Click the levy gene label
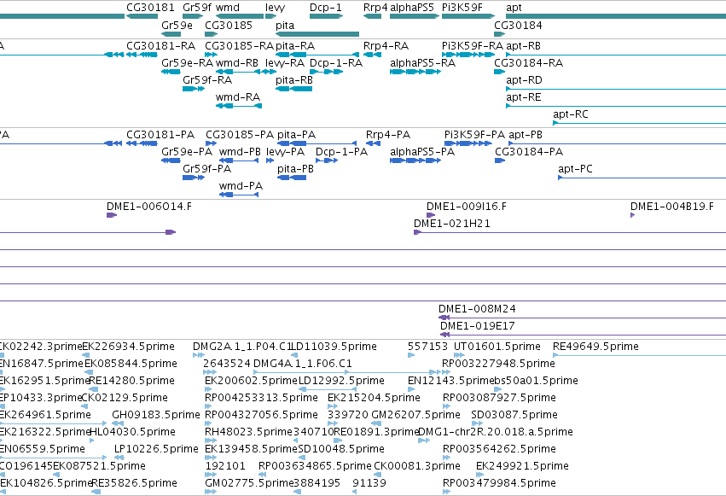 pyautogui.click(x=275, y=8)
